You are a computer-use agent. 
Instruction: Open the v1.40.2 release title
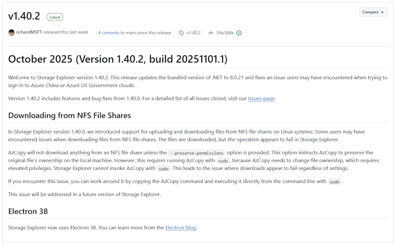(24, 16)
